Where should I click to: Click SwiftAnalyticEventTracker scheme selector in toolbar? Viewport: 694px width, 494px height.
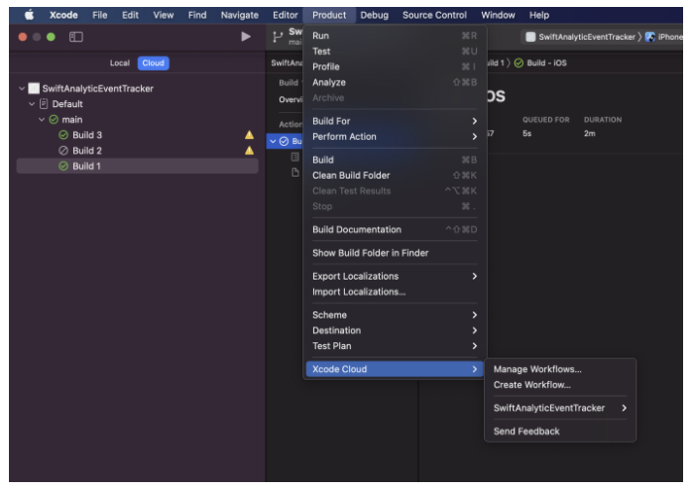pyautogui.click(x=587, y=37)
